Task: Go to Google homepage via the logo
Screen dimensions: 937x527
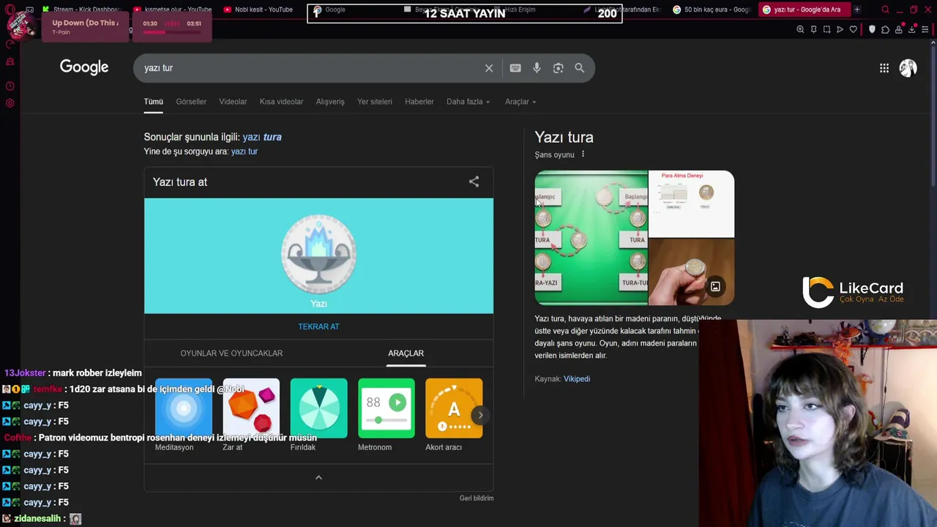Action: (x=84, y=67)
